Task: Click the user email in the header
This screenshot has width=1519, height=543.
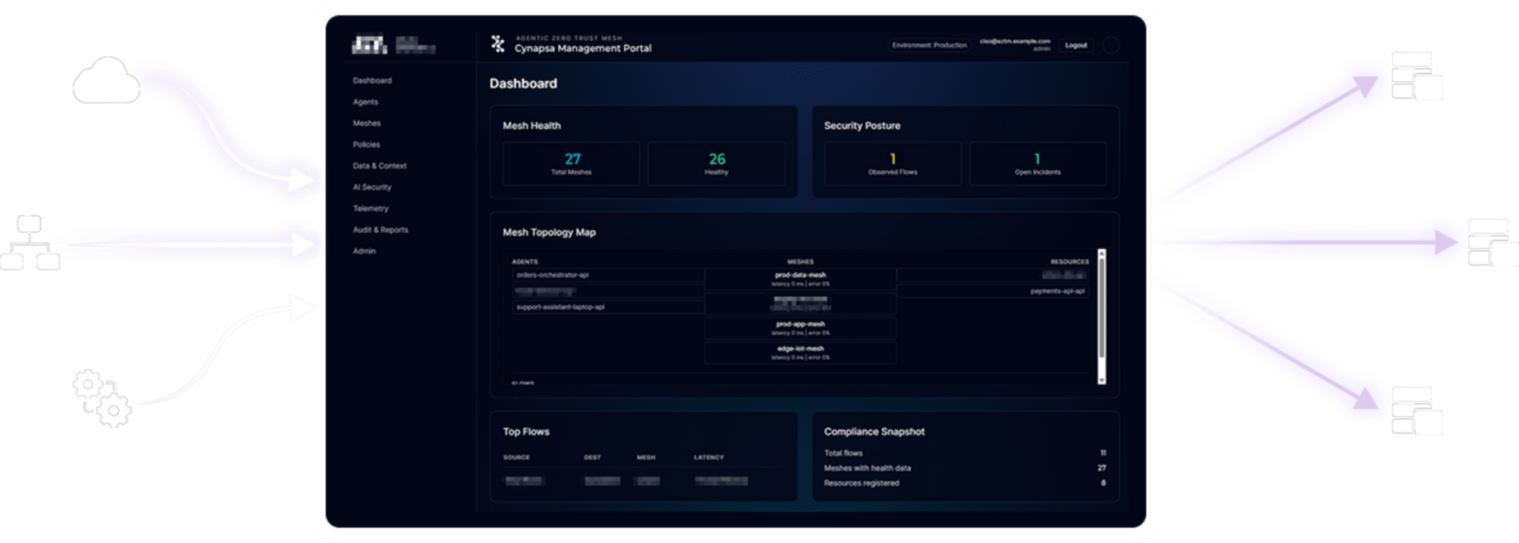Action: click(x=1015, y=42)
